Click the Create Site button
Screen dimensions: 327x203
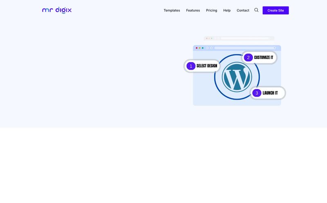point(275,11)
